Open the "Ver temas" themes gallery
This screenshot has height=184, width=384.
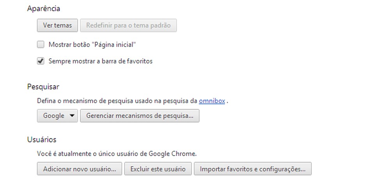pyautogui.click(x=57, y=26)
